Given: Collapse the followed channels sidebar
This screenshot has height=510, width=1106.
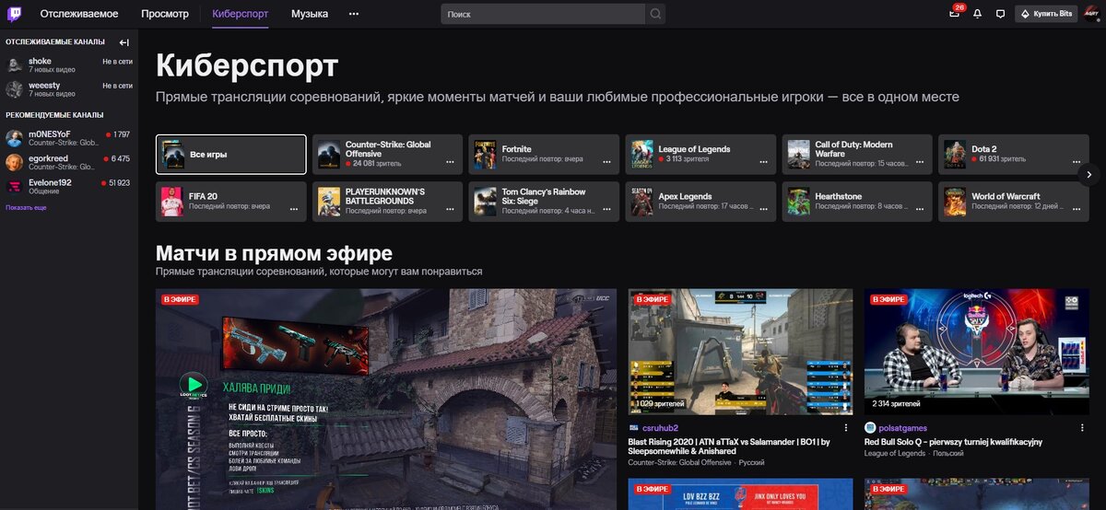Looking at the screenshot, I should (x=124, y=42).
